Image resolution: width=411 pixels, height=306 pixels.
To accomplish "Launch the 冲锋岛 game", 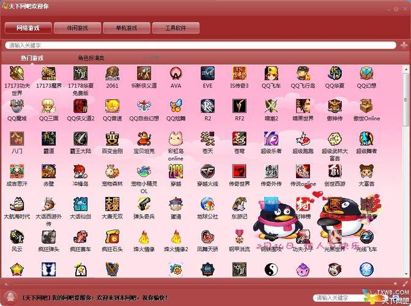I will click(x=81, y=171).
